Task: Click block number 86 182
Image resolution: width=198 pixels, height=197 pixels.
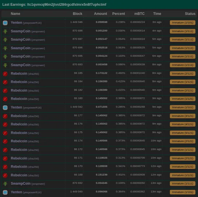Action: point(78,90)
